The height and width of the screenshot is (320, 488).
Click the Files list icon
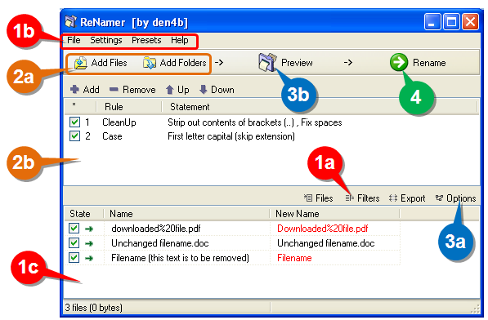click(308, 198)
